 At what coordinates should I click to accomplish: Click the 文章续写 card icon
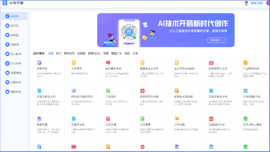click(x=74, y=63)
